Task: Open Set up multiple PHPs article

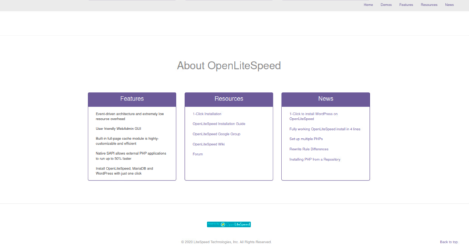Action: pos(306,139)
